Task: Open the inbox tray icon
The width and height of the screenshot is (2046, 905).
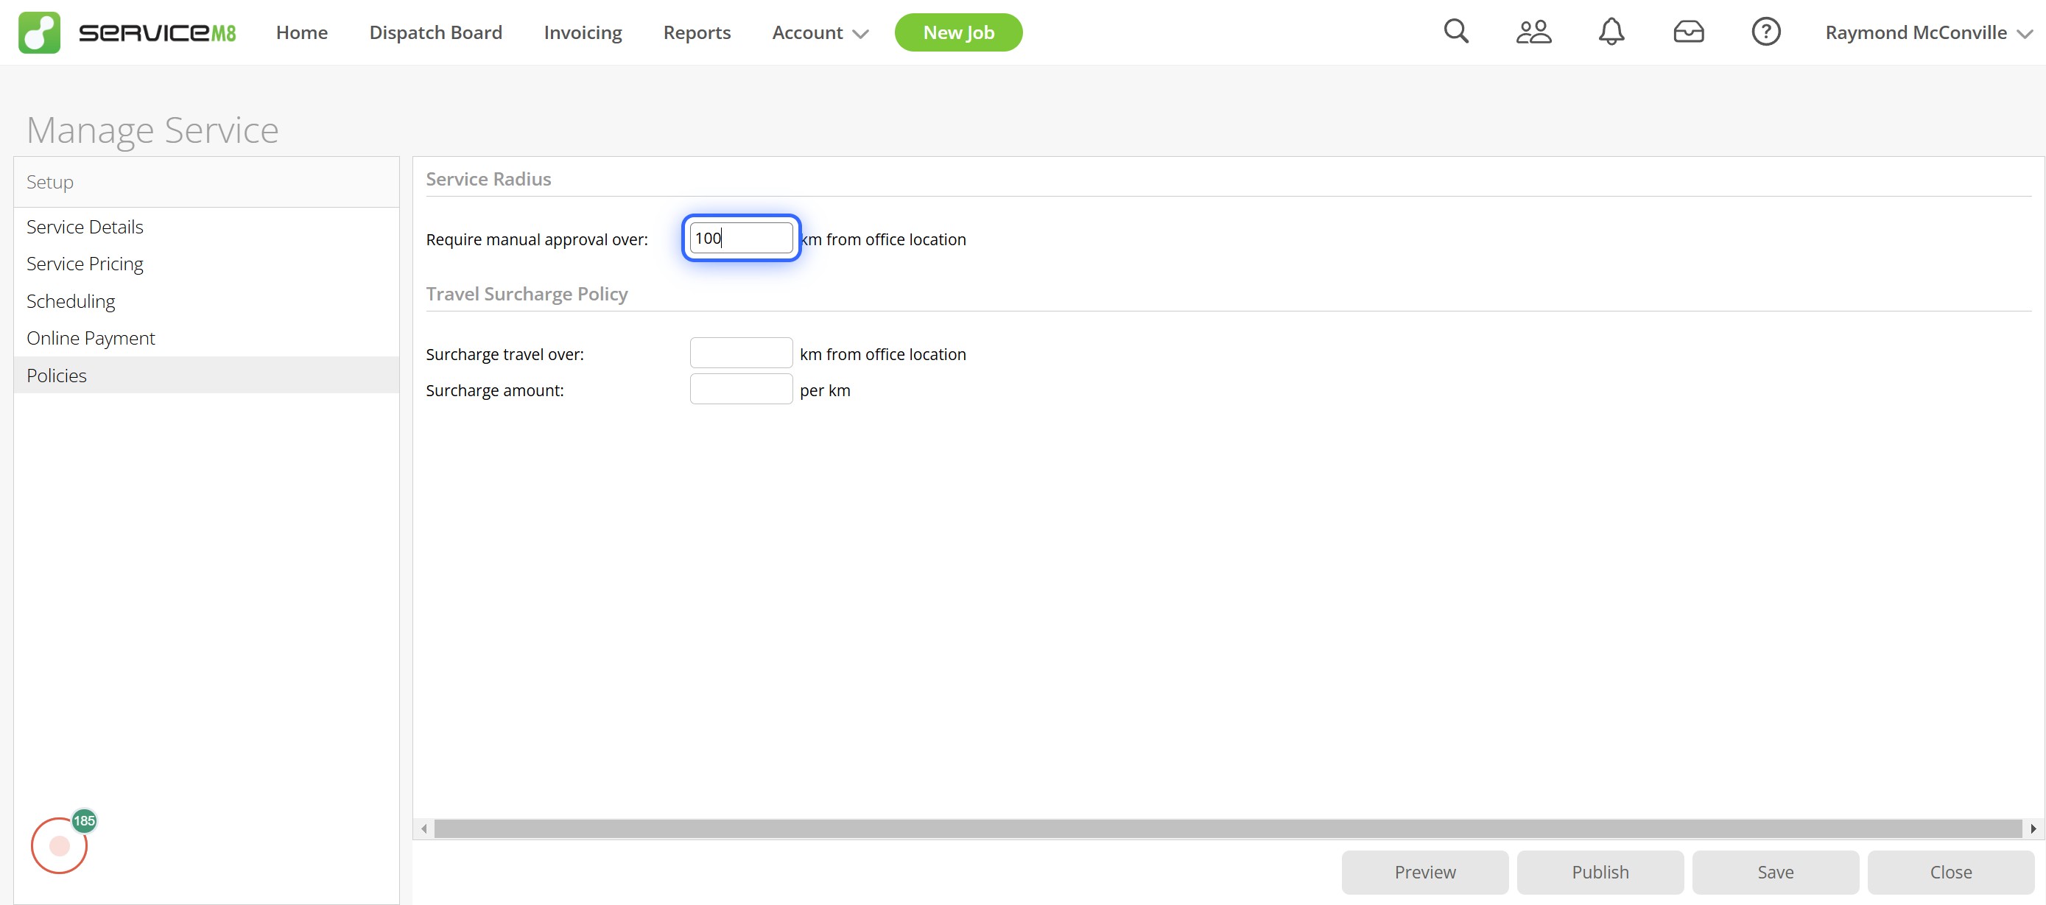Action: pos(1688,32)
